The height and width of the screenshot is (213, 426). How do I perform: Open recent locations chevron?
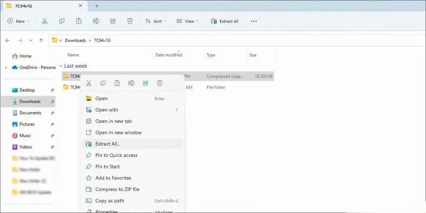[30, 40]
